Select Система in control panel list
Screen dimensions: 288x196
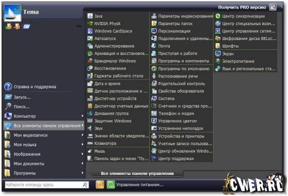[x=182, y=99]
